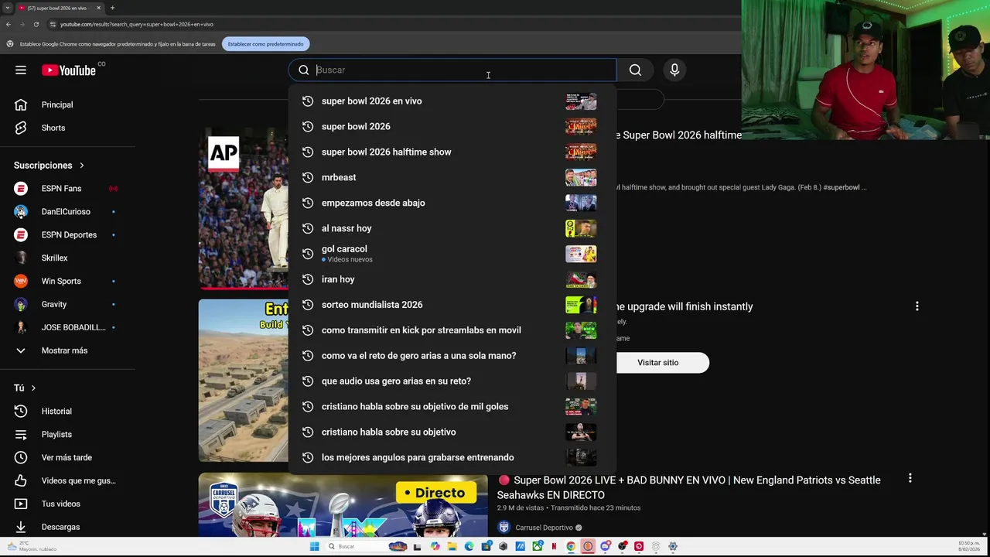Select suggestion 'super bowl 2026 en vivo'
Screen dimensions: 990x557
(452, 101)
